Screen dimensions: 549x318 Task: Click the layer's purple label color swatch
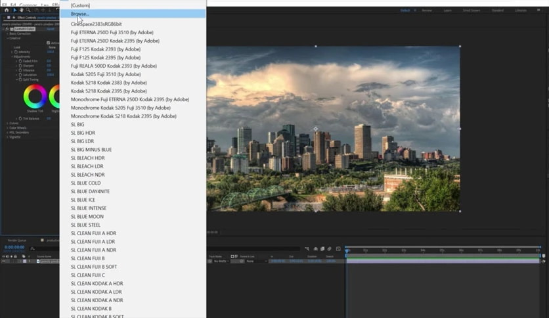[x=24, y=261]
